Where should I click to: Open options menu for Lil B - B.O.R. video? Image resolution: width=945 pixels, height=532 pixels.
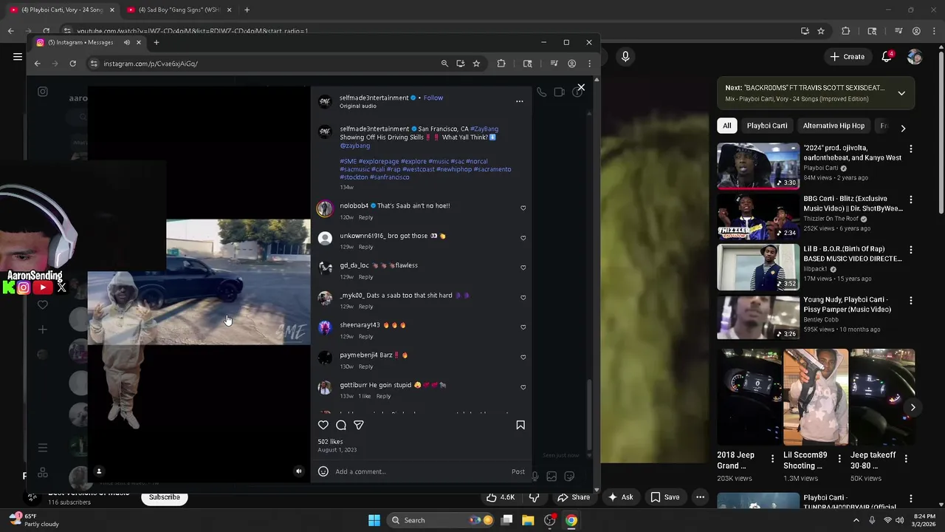click(x=910, y=250)
